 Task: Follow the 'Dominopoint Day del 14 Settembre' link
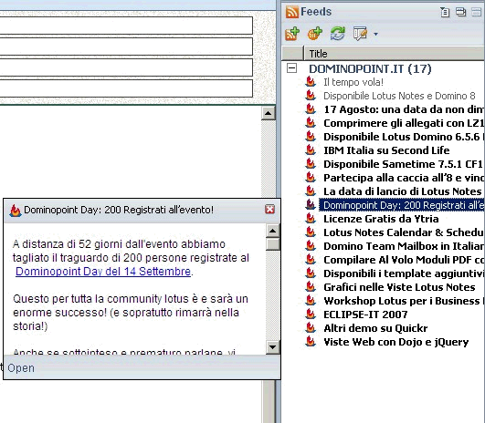pyautogui.click(x=103, y=272)
